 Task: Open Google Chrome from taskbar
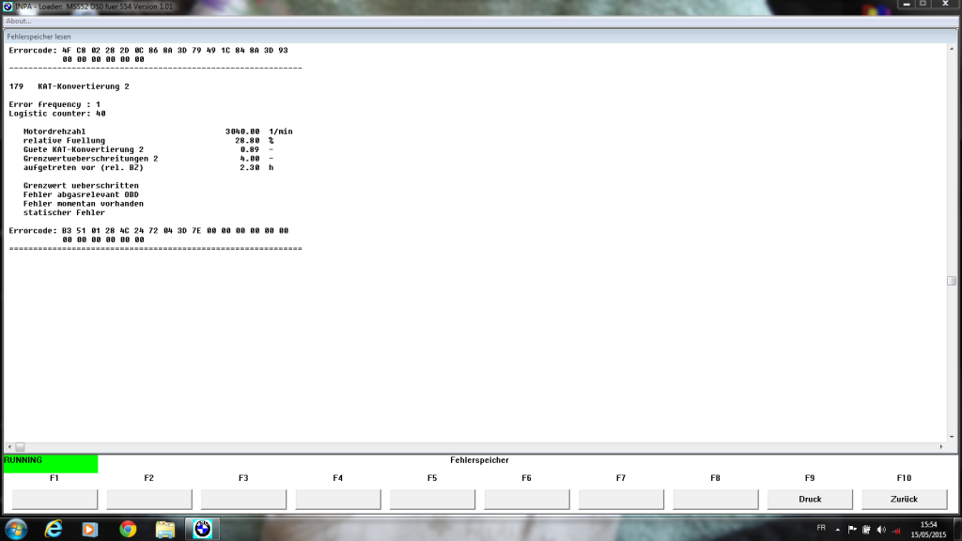128,529
